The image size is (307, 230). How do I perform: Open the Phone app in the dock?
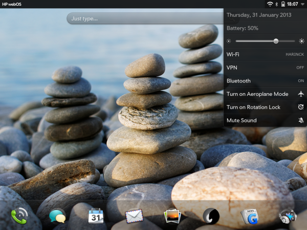pos(19,216)
